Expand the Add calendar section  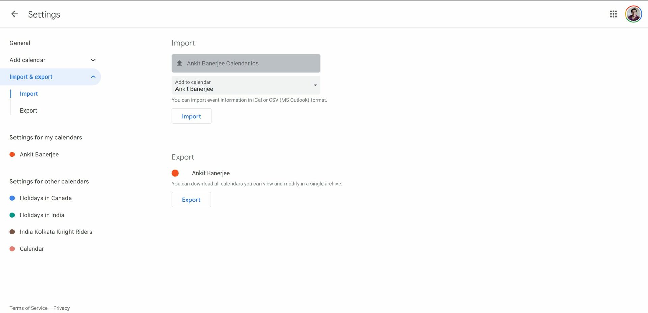coord(93,60)
